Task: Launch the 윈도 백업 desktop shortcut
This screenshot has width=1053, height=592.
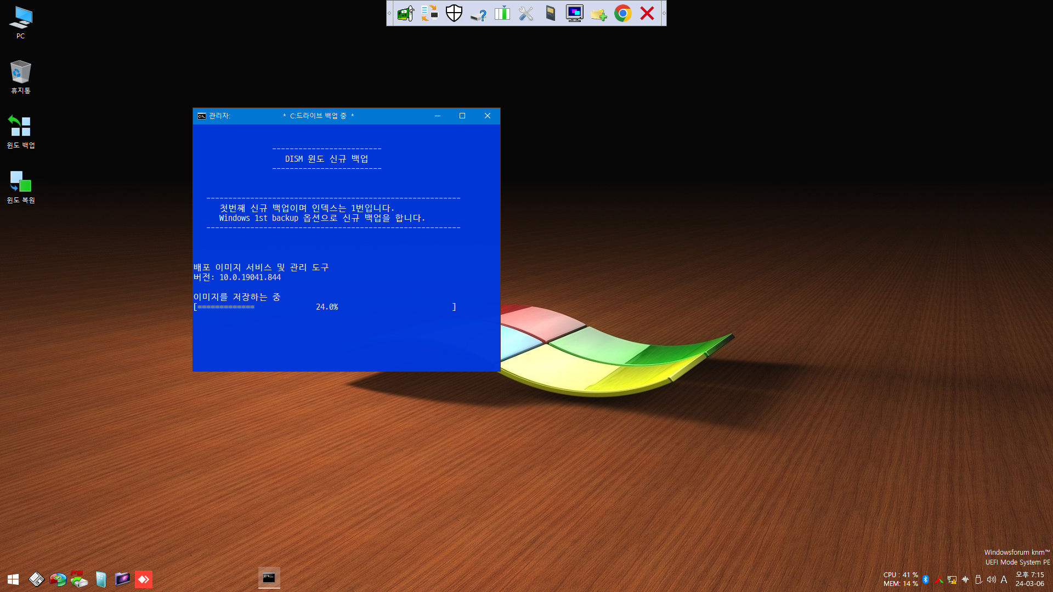Action: pyautogui.click(x=20, y=132)
